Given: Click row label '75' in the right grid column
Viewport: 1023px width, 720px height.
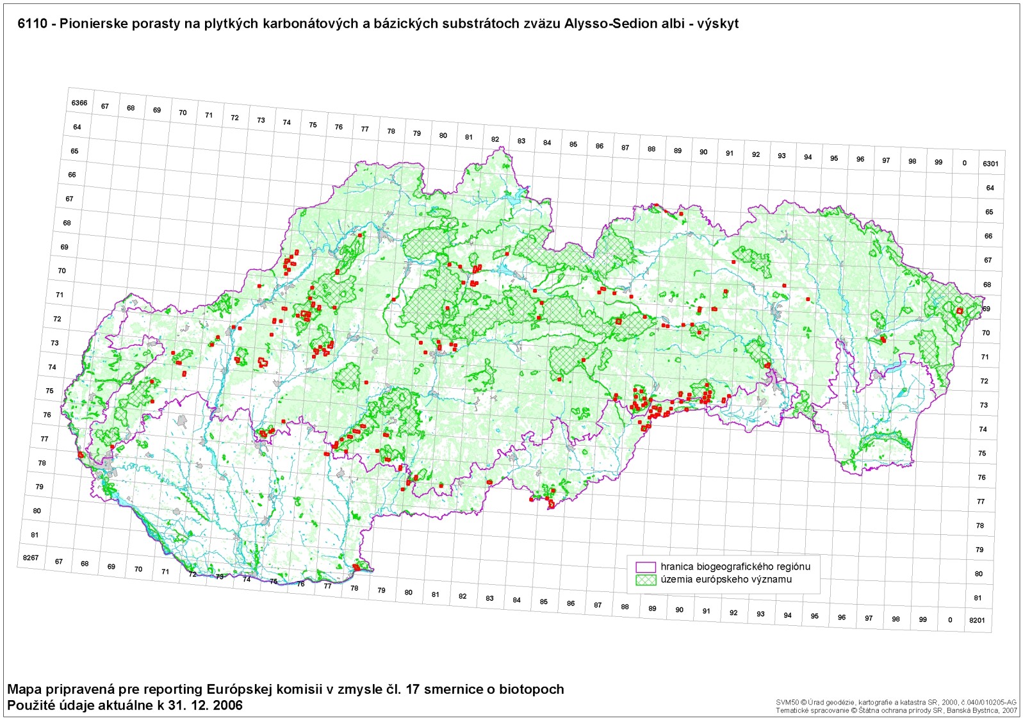Looking at the screenshot, I should click(x=982, y=454).
